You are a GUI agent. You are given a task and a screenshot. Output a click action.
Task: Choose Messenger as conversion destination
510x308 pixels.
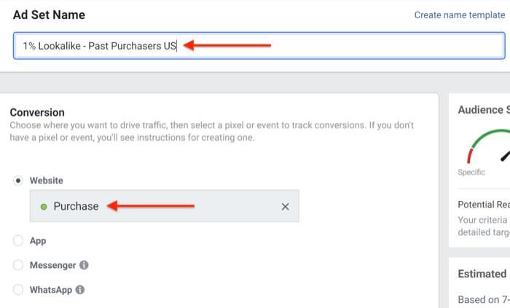[x=18, y=265]
